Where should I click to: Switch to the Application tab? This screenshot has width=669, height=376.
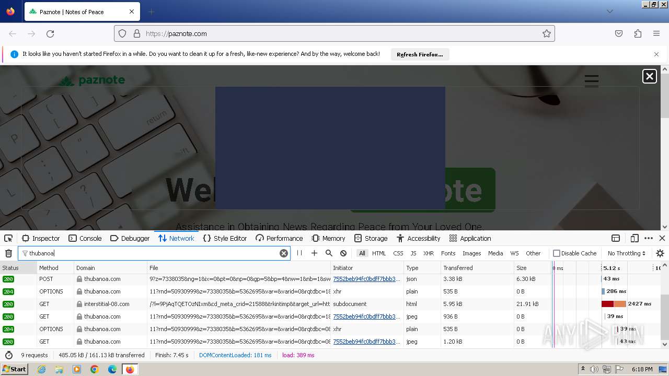[470, 238]
